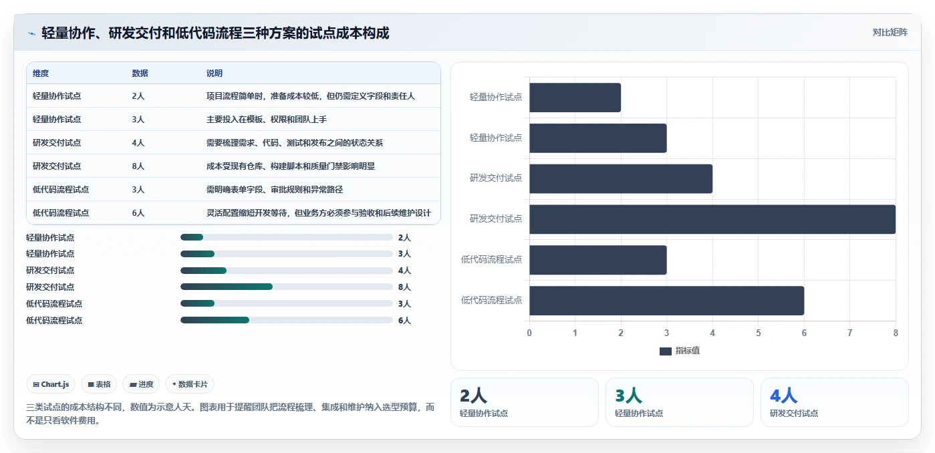
Task: Open the 4人 研发交付试点 data card
Action: (x=835, y=402)
